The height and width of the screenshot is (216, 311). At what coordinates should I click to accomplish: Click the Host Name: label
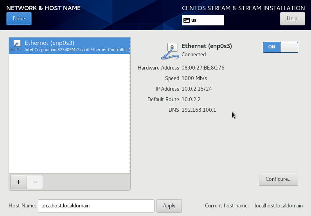click(22, 205)
